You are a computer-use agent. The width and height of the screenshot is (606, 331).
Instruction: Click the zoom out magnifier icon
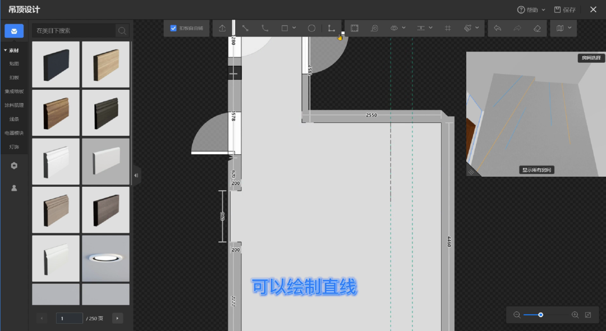pos(517,315)
